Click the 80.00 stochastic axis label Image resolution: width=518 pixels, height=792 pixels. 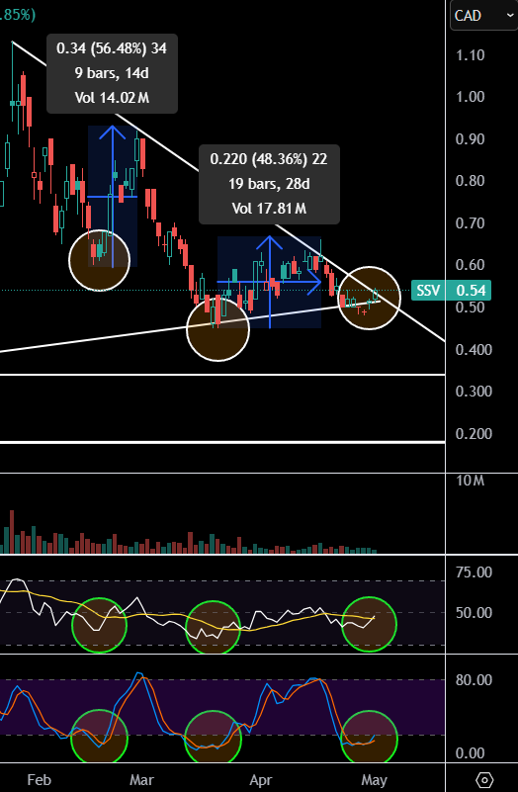474,680
